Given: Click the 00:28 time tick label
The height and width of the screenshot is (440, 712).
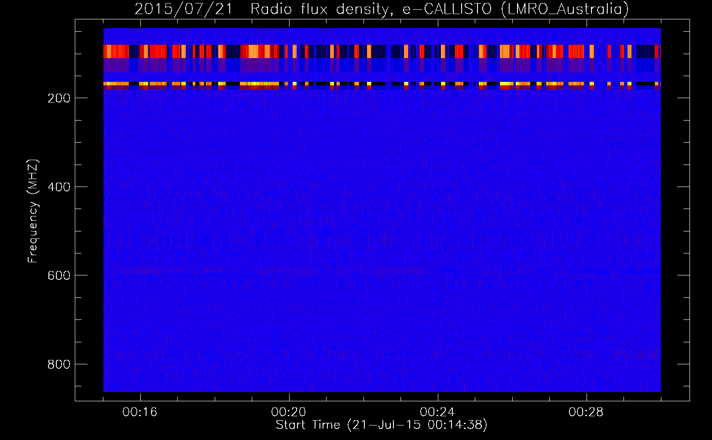Looking at the screenshot, I should (x=586, y=412).
